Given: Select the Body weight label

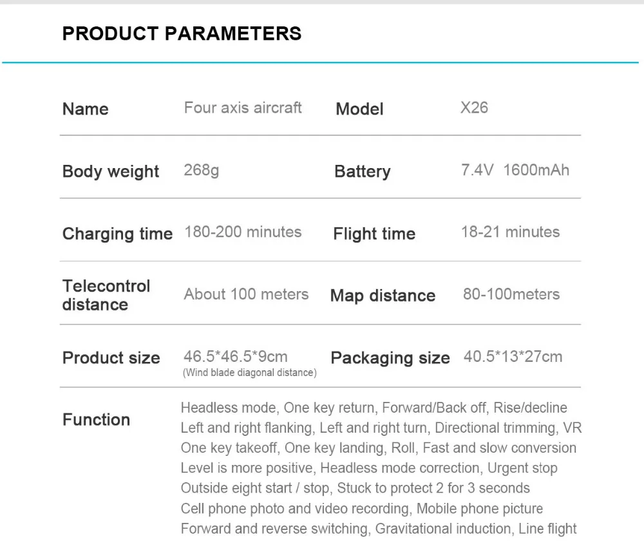Looking at the screenshot, I should (111, 171).
